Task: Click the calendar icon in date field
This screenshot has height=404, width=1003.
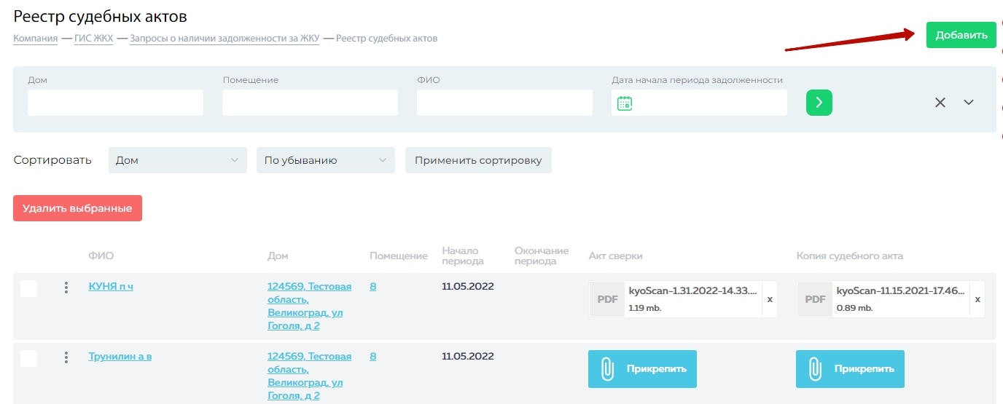Action: [625, 103]
